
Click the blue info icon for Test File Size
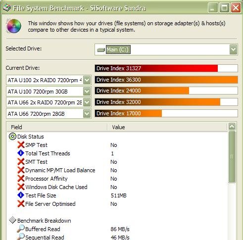pos(21,195)
